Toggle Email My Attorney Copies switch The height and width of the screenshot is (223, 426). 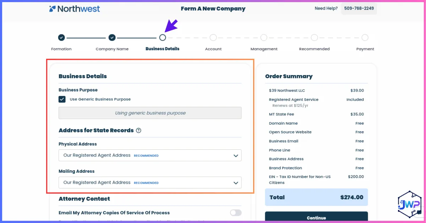click(x=236, y=213)
